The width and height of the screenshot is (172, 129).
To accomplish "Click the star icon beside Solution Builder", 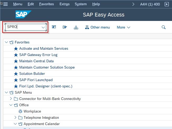I will click(x=16, y=74).
